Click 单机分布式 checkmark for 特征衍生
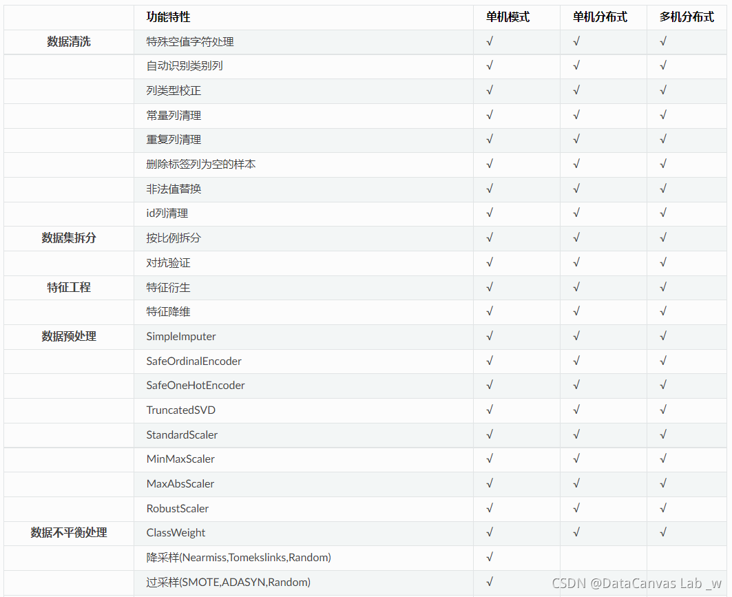Image resolution: width=732 pixels, height=597 pixels. point(576,287)
